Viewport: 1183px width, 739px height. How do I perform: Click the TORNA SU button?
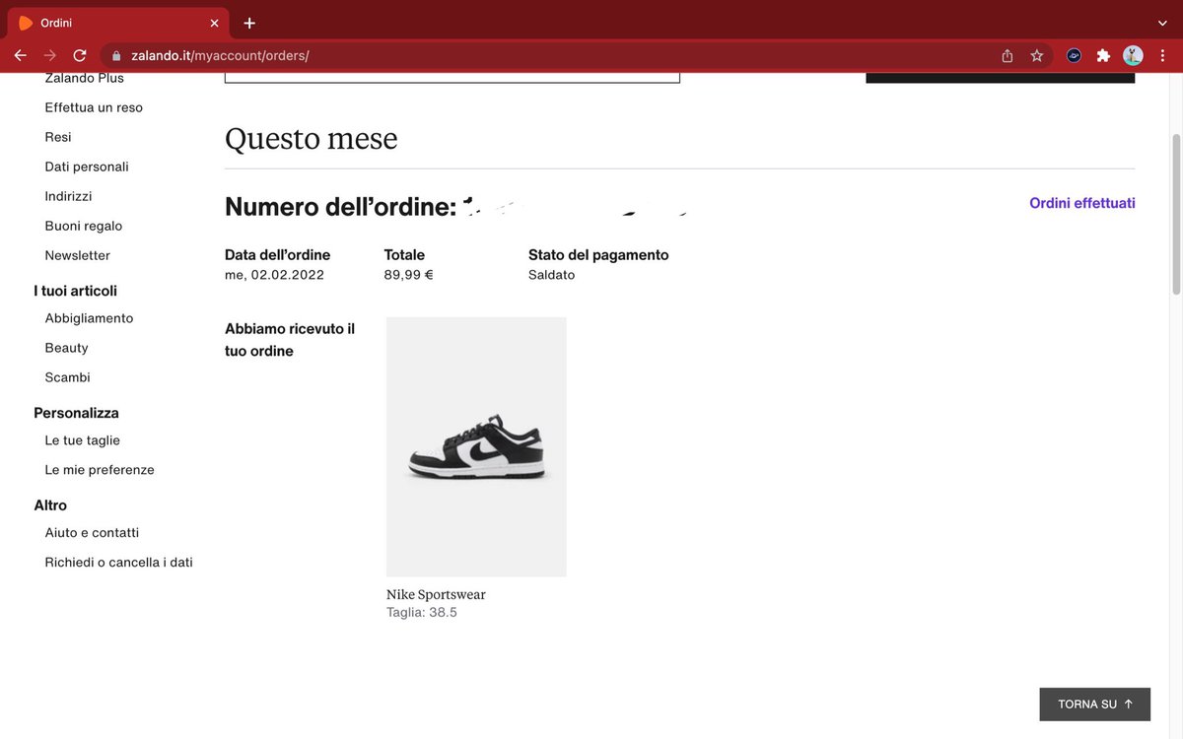tap(1095, 705)
